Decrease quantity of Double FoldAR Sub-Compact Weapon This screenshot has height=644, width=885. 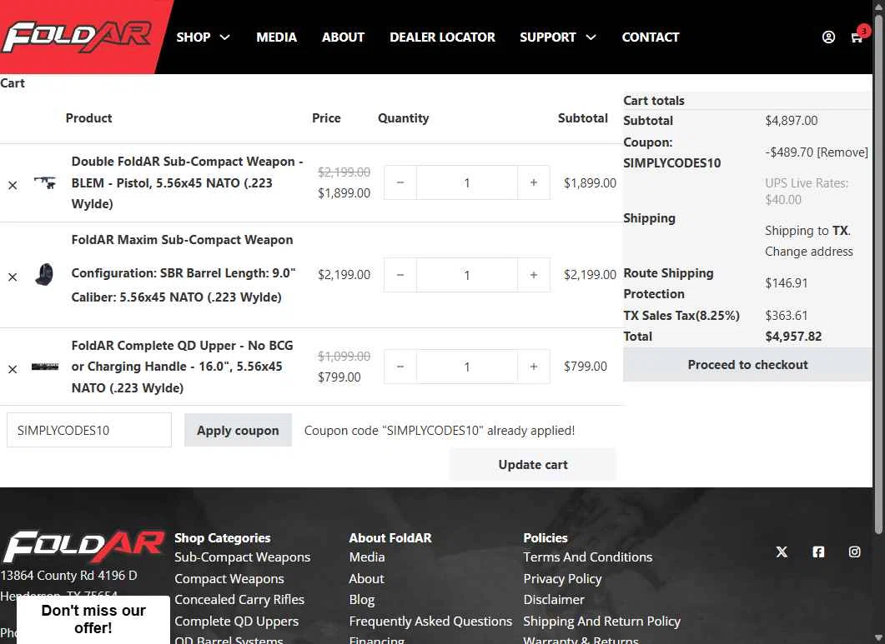400,182
